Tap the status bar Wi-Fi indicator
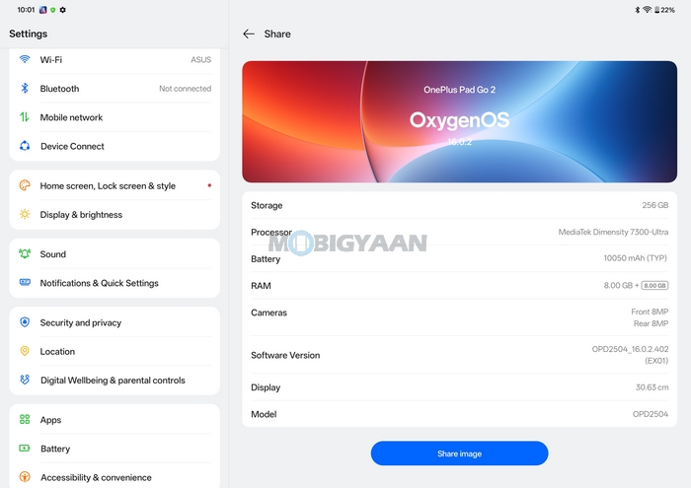 pos(647,10)
